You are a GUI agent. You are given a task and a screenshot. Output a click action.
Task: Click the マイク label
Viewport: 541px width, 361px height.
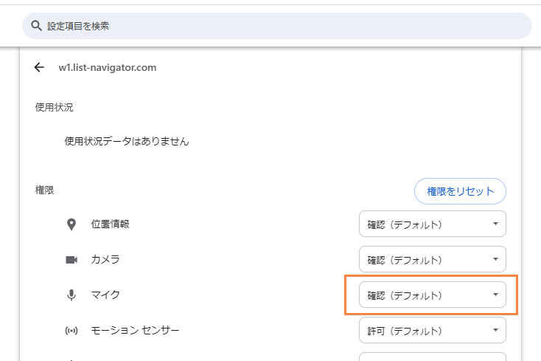point(105,295)
